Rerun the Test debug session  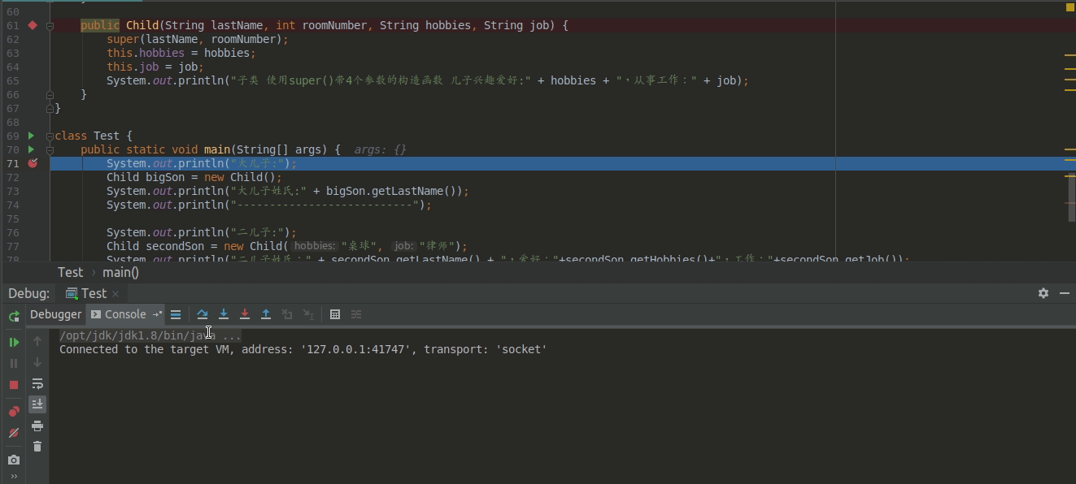point(14,316)
